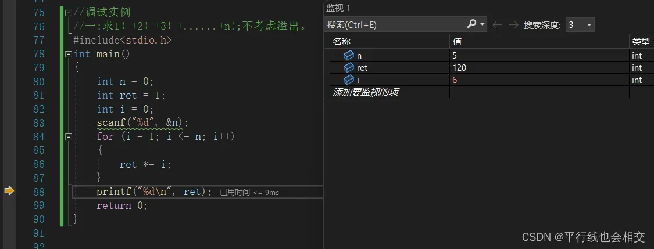The width and height of the screenshot is (654, 249).
Task: Click the 已用时间 <= 9ms elapsed time link
Action: point(249,192)
